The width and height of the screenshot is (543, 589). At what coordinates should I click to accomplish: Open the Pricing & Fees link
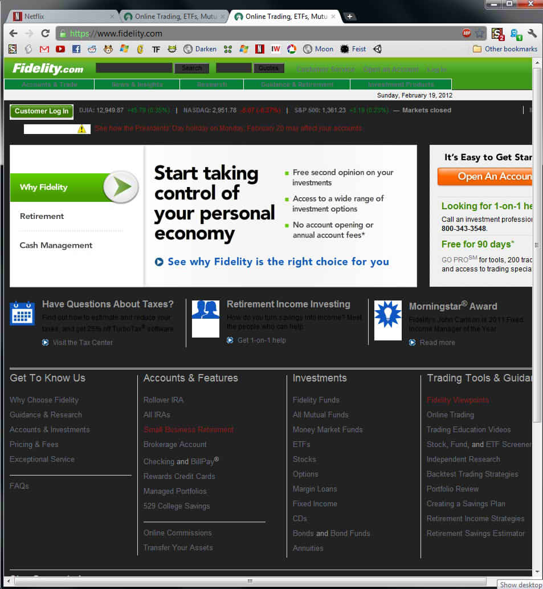coord(34,444)
